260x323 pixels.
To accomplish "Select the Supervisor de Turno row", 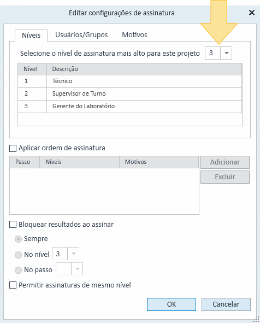I will point(130,94).
